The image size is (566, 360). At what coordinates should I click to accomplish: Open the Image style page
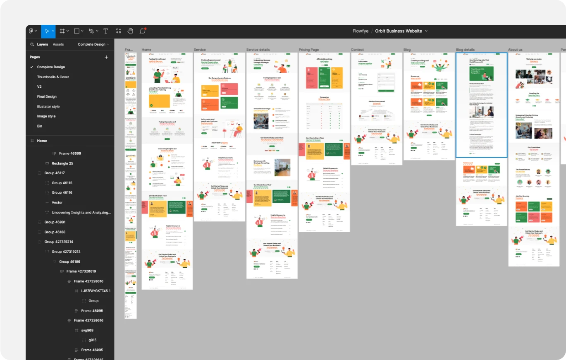coord(46,116)
